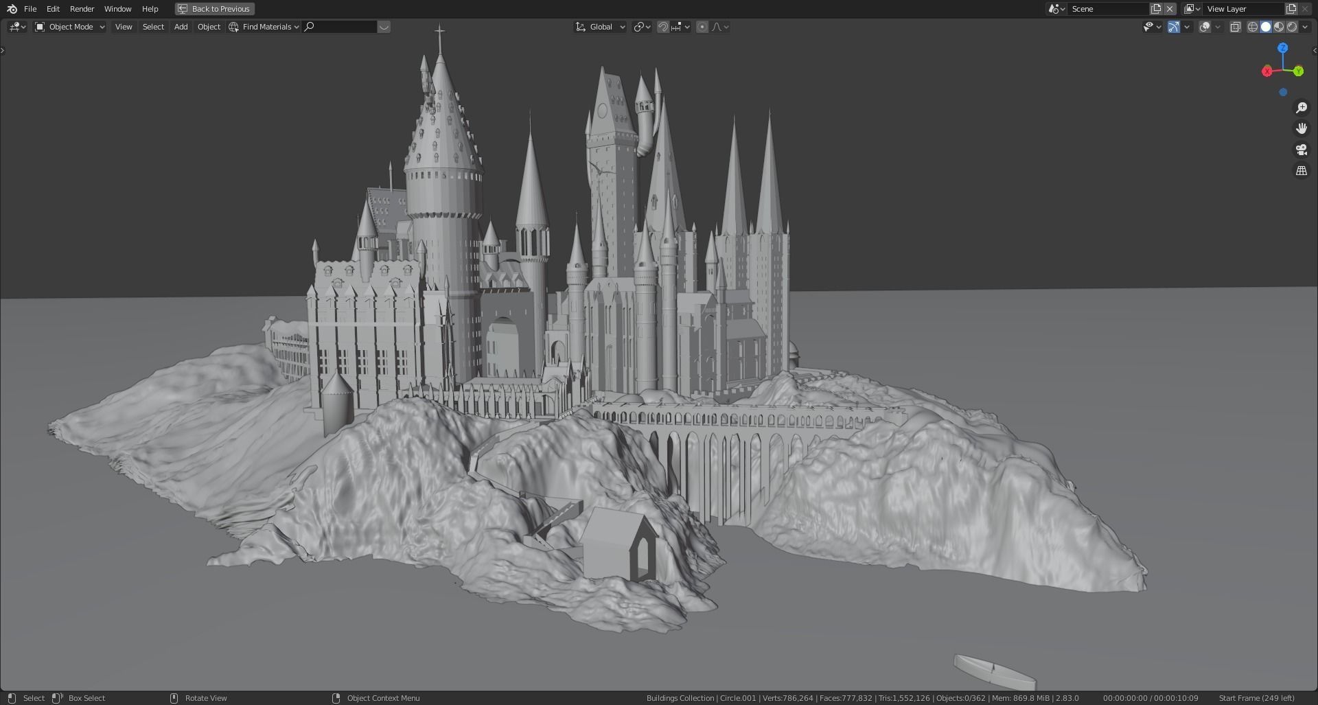Screen dimensions: 1318x705
Task: Open the shading options dropdown arrow
Action: [x=1305, y=27]
